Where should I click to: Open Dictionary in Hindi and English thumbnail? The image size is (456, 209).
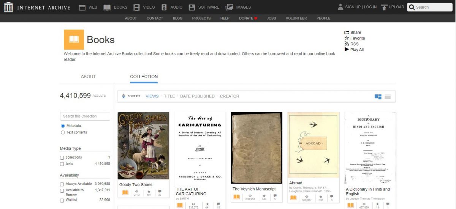[370, 148]
